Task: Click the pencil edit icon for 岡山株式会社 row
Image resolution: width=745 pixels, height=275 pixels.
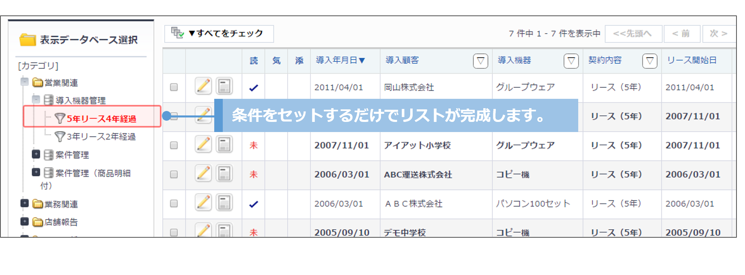Action: tap(203, 86)
